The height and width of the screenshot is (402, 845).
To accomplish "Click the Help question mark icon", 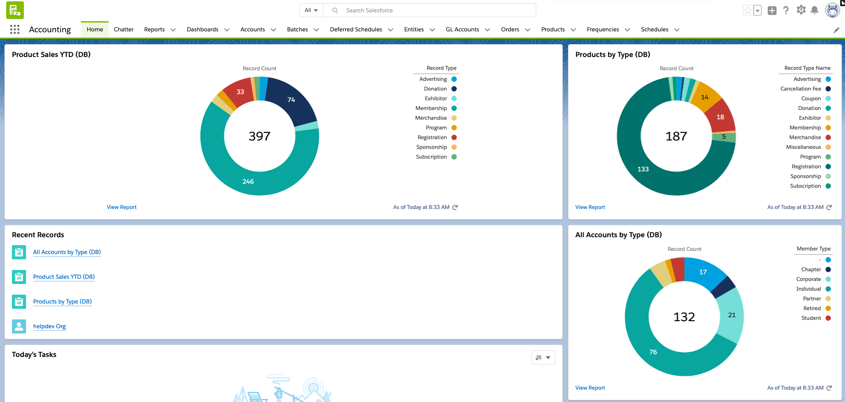I will point(786,10).
